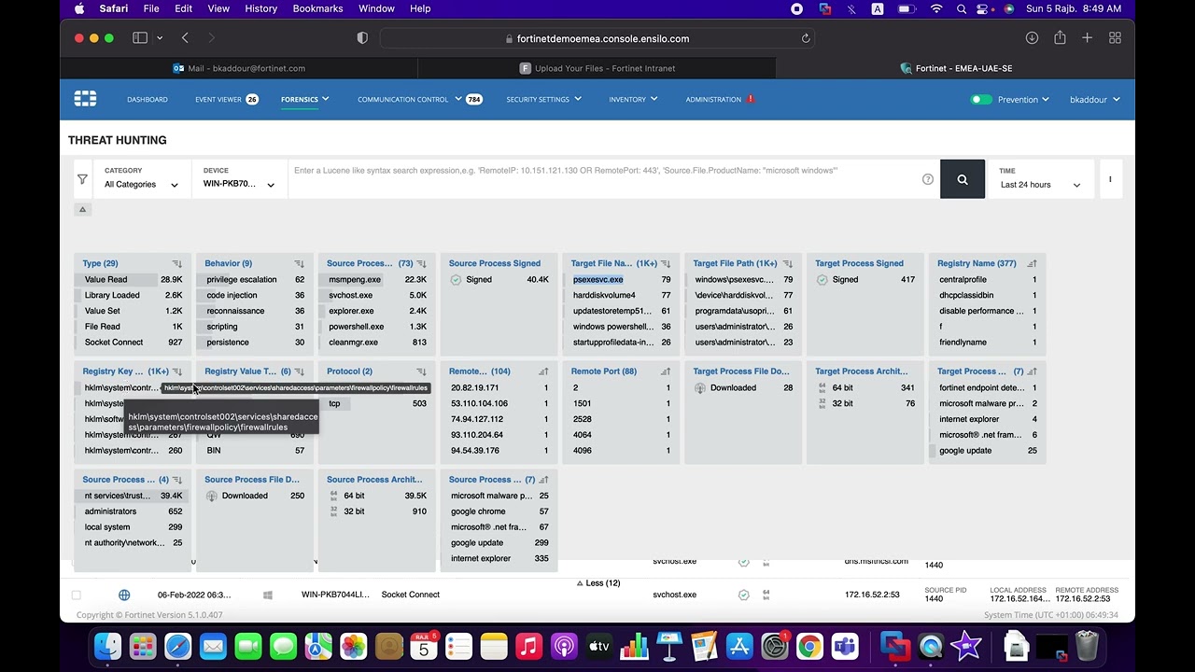
Task: Sort the Source Process (7) product facet
Action: 543,480
